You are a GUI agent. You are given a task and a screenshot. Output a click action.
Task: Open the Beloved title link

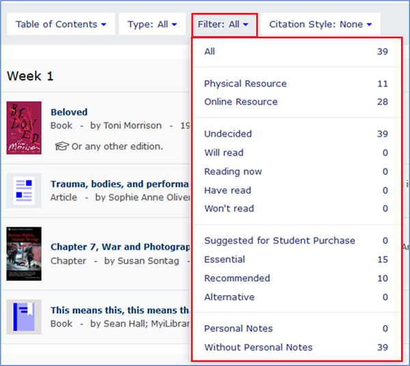(x=69, y=112)
